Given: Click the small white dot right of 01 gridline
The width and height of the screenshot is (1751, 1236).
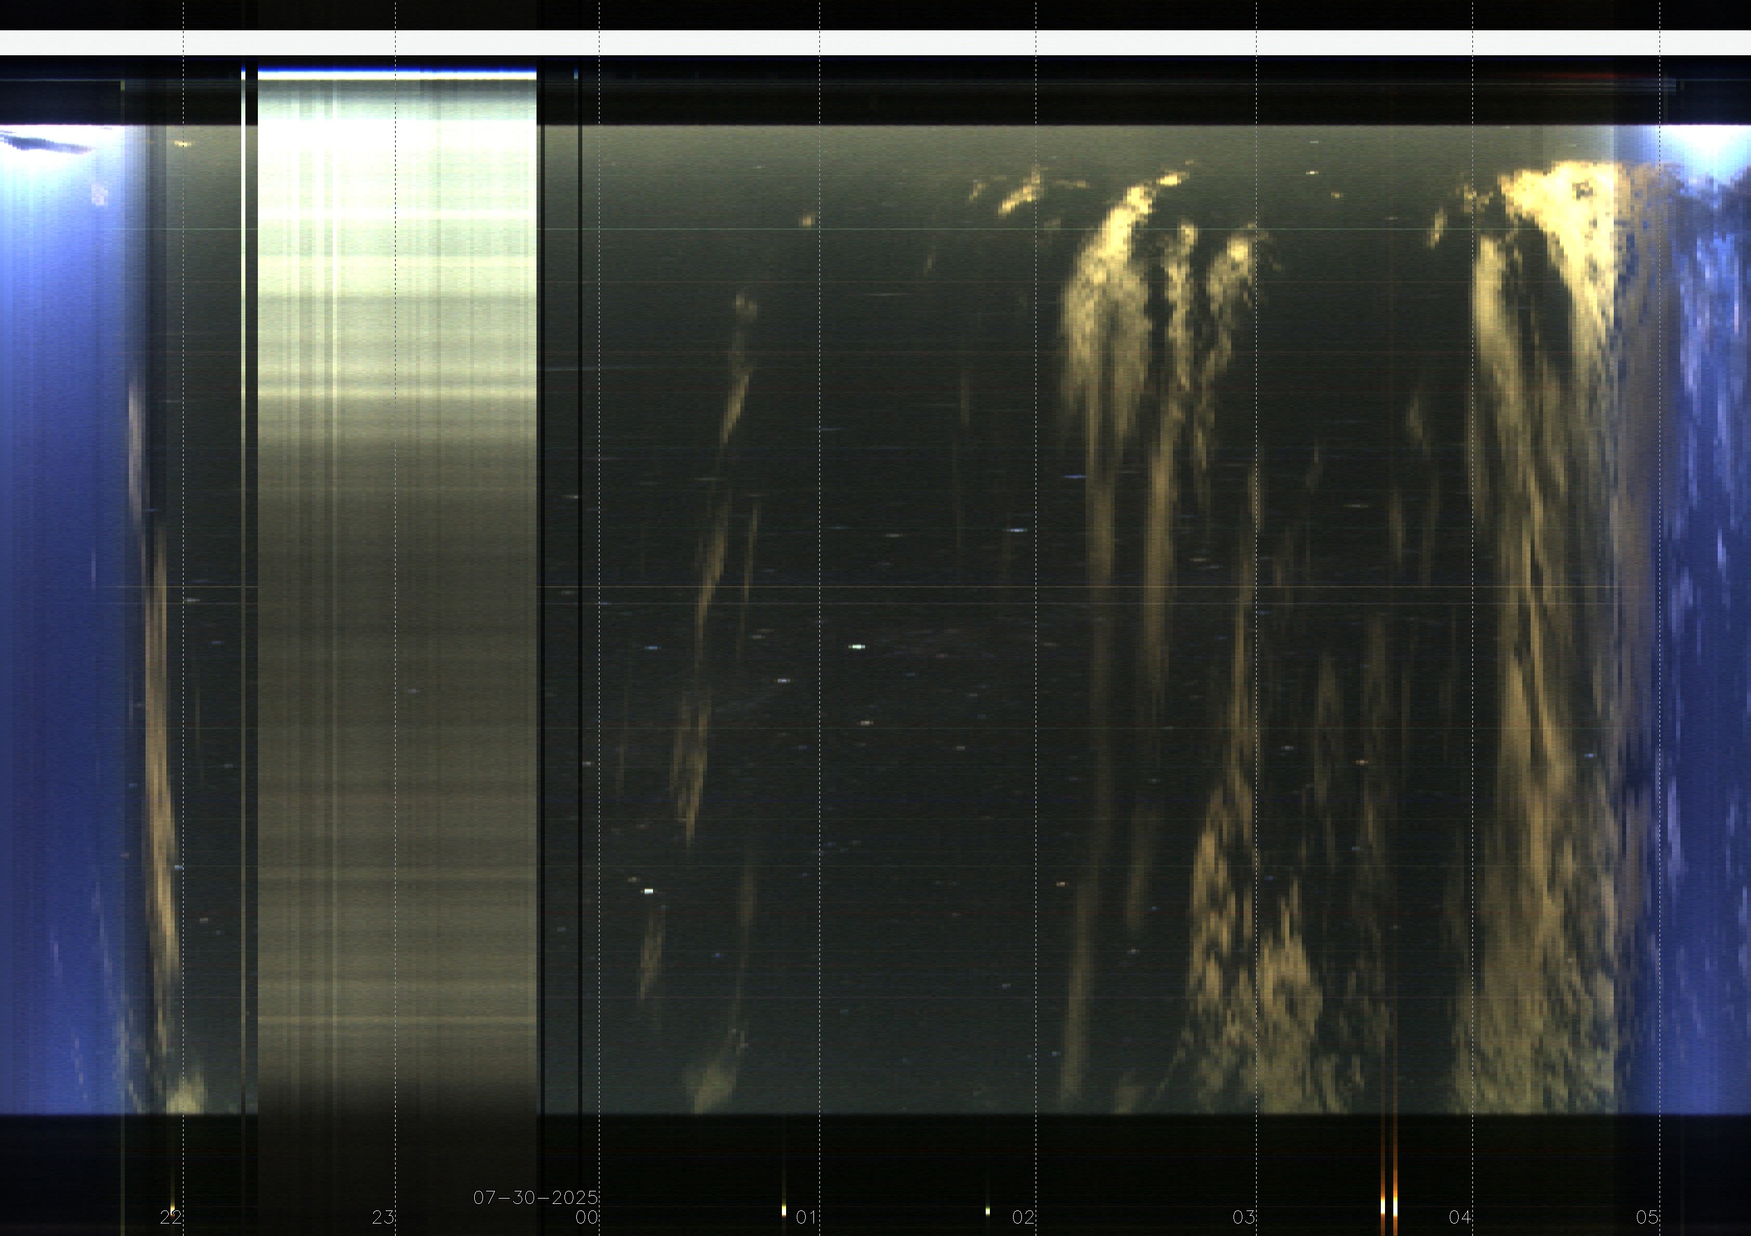Looking at the screenshot, I should (856, 647).
